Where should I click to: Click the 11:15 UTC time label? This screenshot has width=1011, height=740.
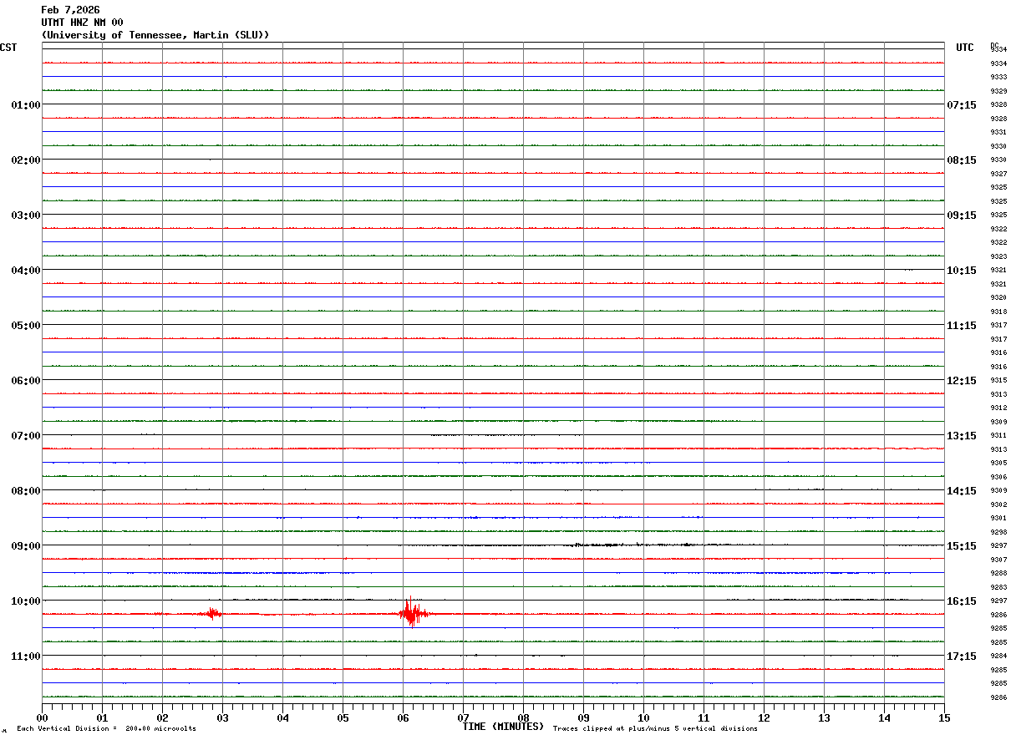[962, 325]
